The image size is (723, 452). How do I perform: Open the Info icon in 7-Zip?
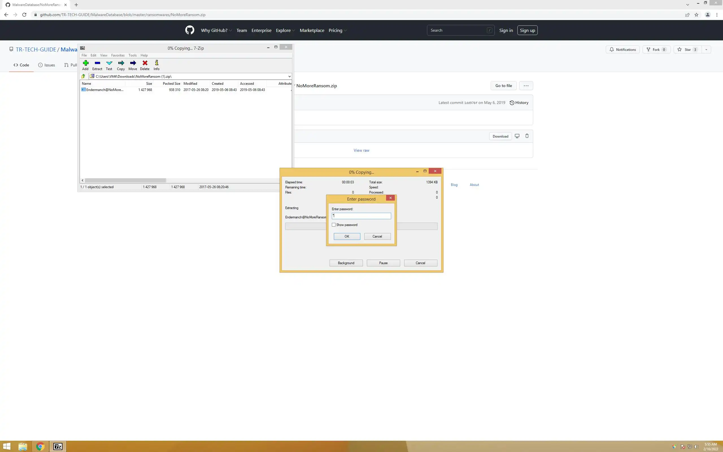(156, 63)
